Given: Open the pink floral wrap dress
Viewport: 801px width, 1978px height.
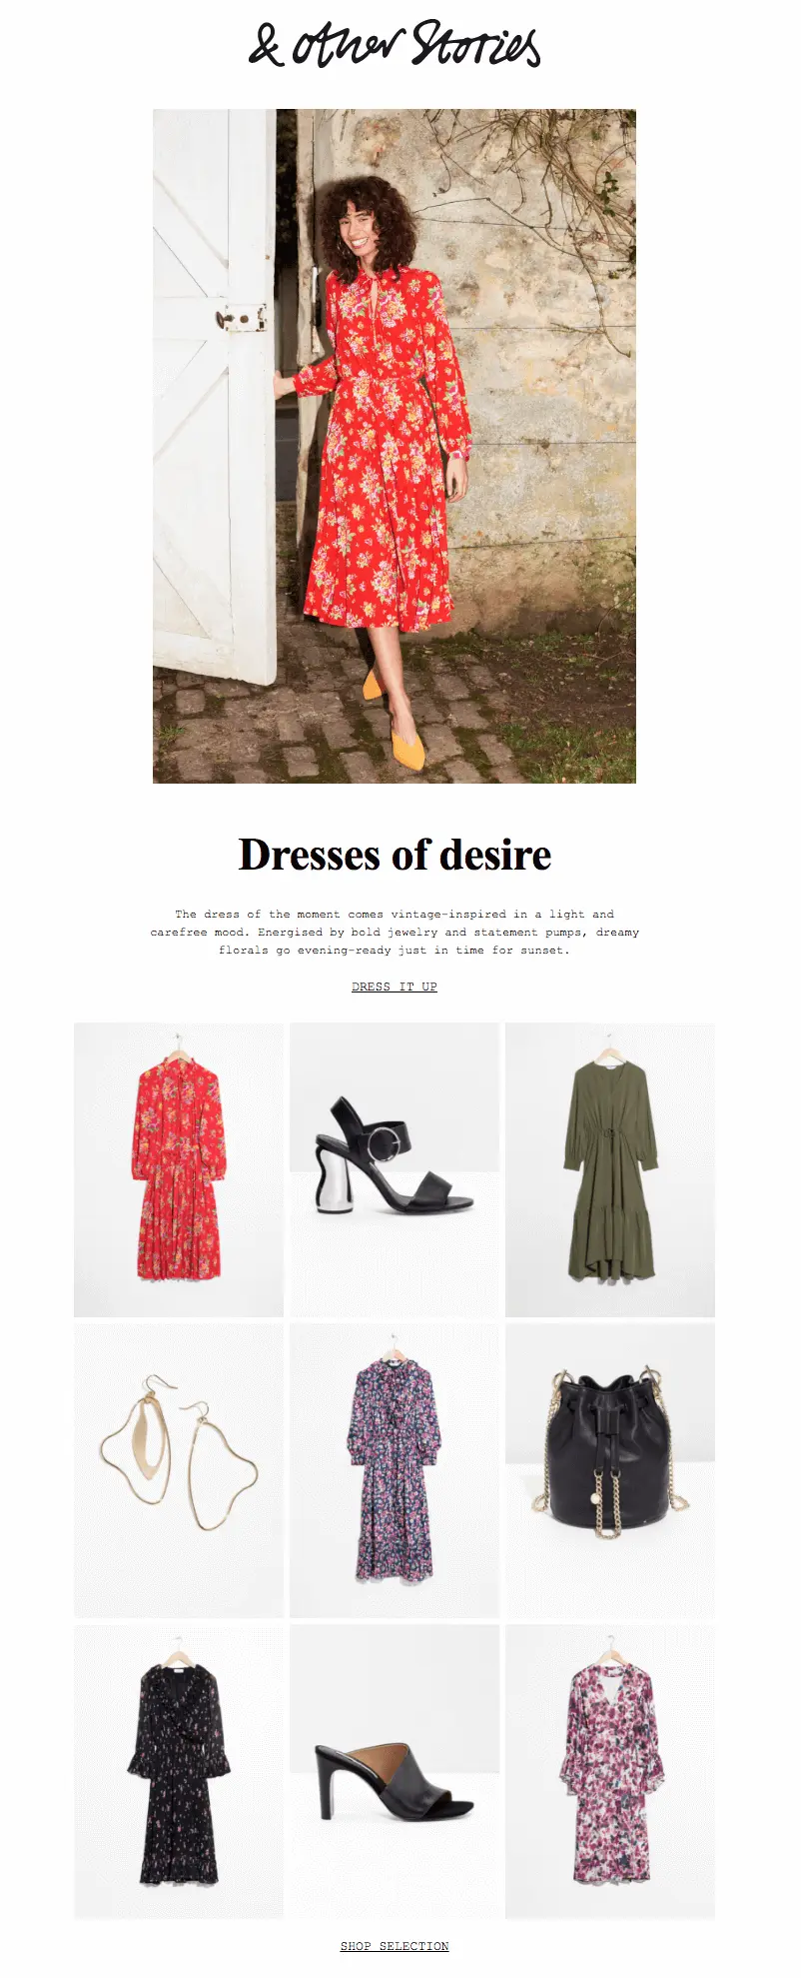Looking at the screenshot, I should [x=610, y=1771].
